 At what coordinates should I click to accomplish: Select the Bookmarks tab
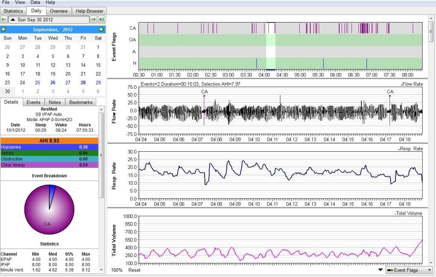pyautogui.click(x=81, y=102)
